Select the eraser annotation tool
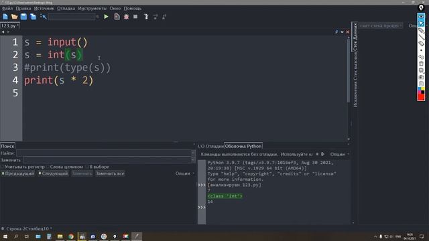429x241 pixels. pyautogui.click(x=421, y=44)
